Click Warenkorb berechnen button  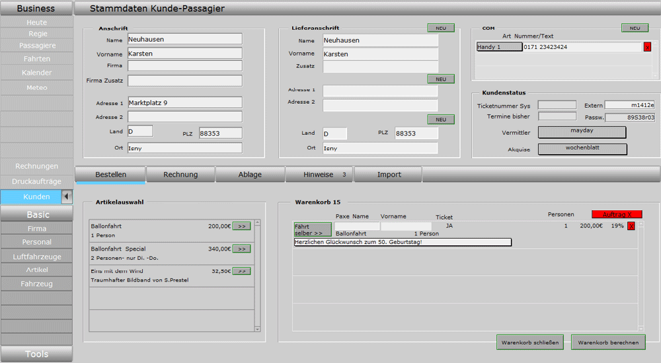click(x=608, y=342)
